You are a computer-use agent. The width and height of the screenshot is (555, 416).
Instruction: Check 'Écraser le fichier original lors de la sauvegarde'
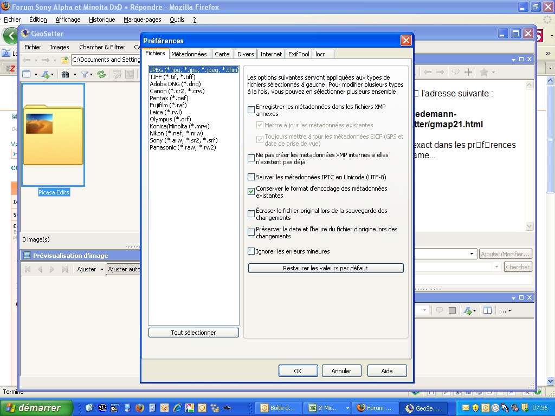coord(251,213)
